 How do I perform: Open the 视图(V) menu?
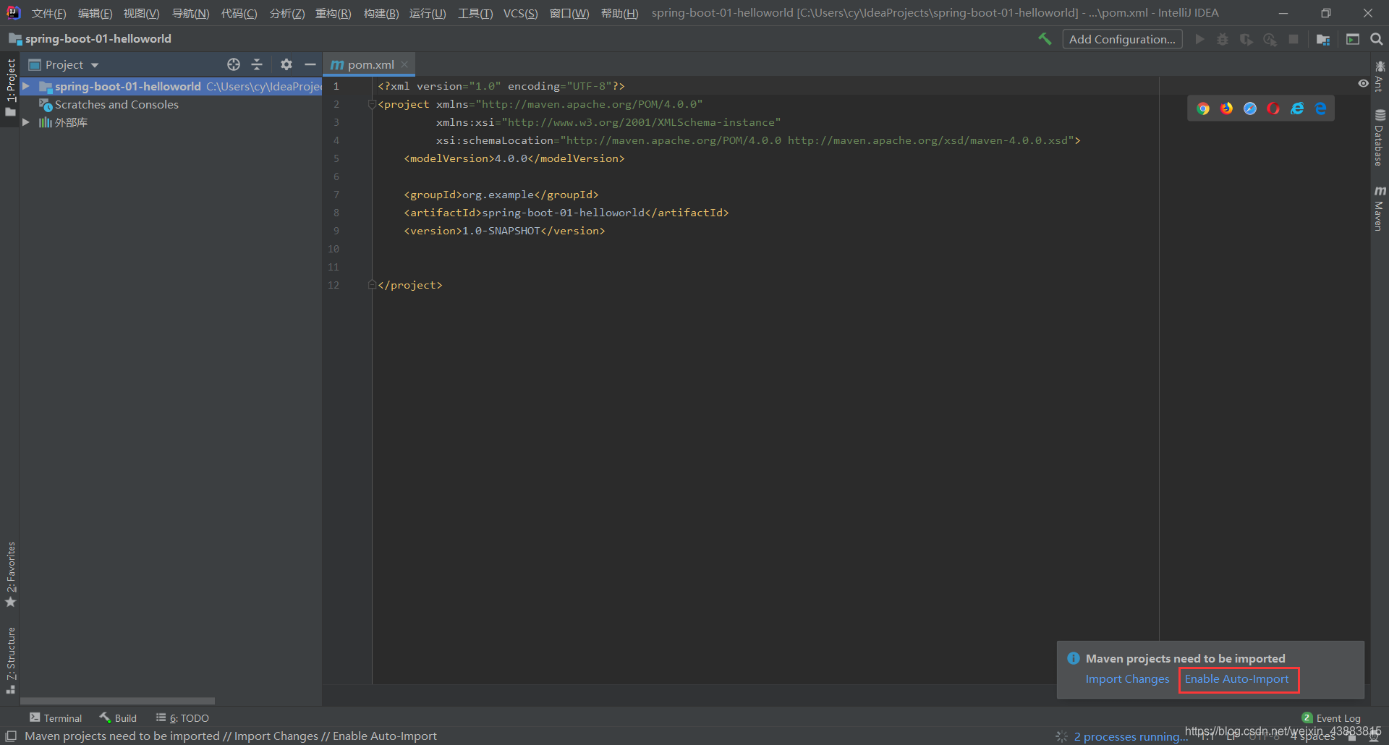tap(142, 13)
